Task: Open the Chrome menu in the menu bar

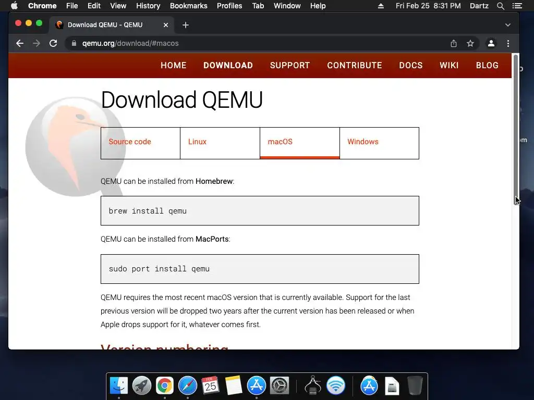Action: pyautogui.click(x=42, y=6)
